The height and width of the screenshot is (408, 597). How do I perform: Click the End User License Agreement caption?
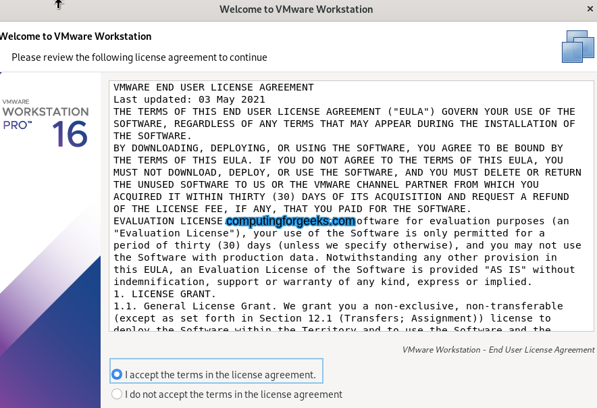pos(498,350)
